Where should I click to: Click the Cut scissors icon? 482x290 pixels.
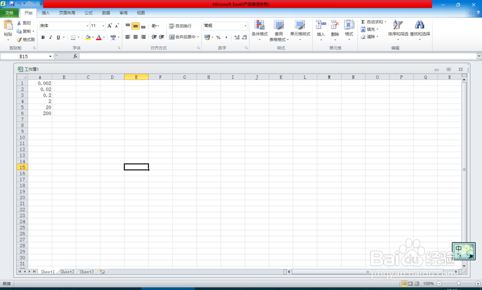(19, 23)
